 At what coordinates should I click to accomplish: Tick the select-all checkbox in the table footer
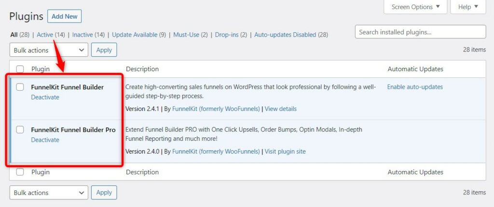pyautogui.click(x=20, y=172)
